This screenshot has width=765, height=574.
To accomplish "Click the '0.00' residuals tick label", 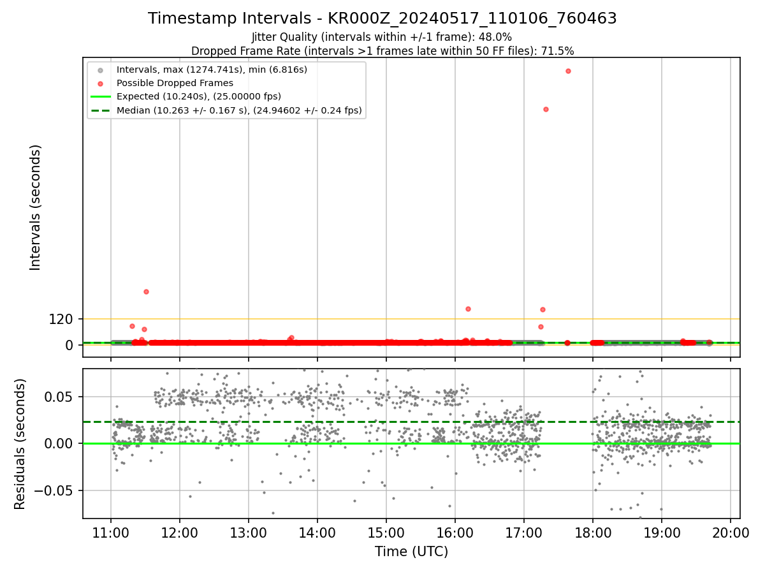I will [59, 443].
